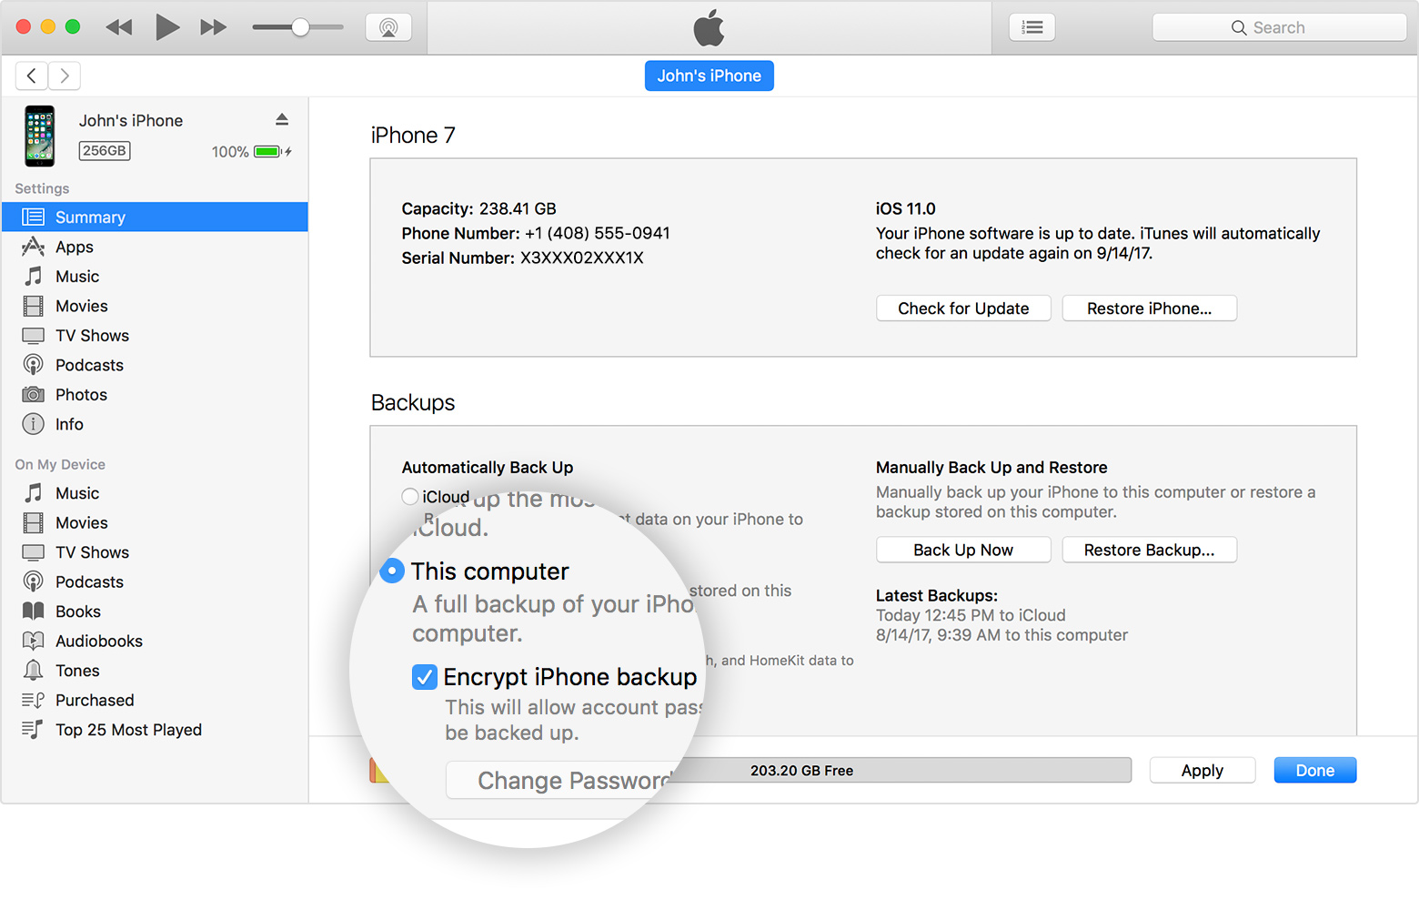The height and width of the screenshot is (910, 1419).
Task: Toggle Encrypt iPhone backup checkbox
Action: 425,677
